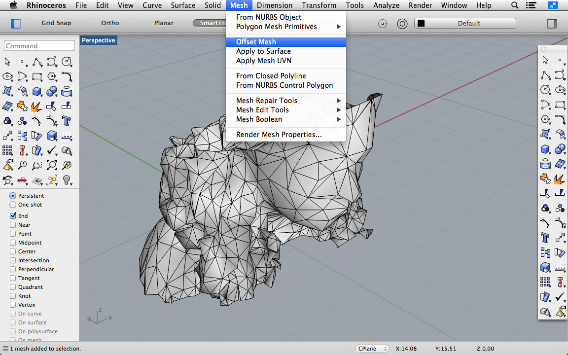This screenshot has width=568, height=355.
Task: Click the Zoom Selected icon
Action: tap(67, 165)
